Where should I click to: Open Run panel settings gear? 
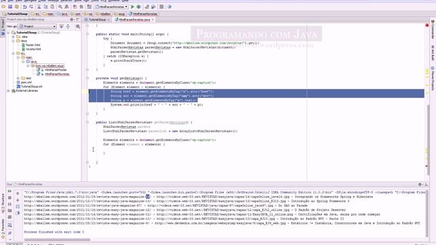click(x=420, y=184)
